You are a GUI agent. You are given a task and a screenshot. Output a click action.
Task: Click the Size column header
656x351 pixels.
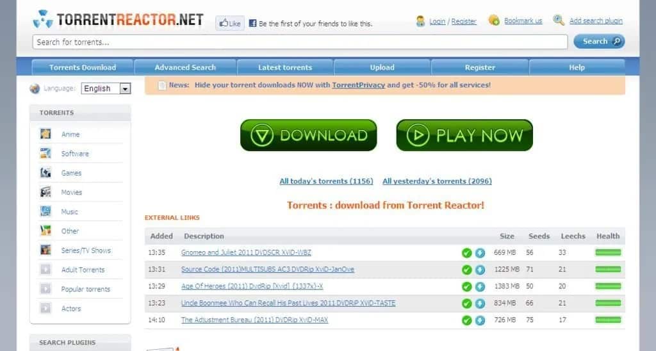coord(507,236)
